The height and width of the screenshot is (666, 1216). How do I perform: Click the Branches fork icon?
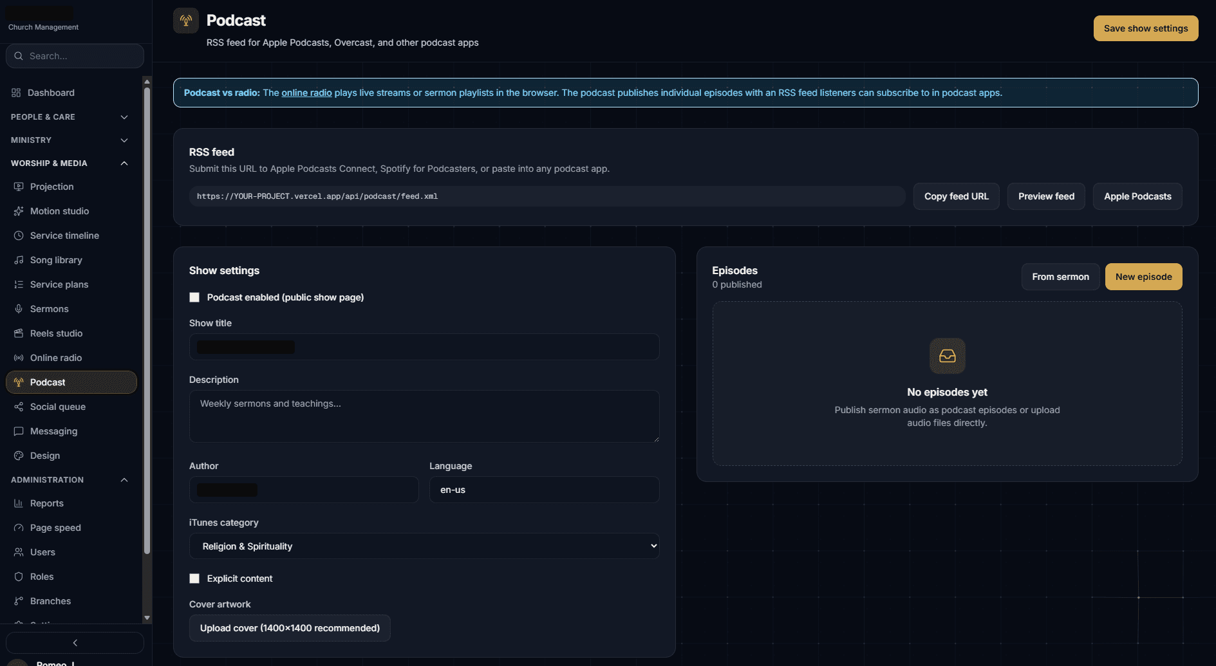pyautogui.click(x=19, y=601)
